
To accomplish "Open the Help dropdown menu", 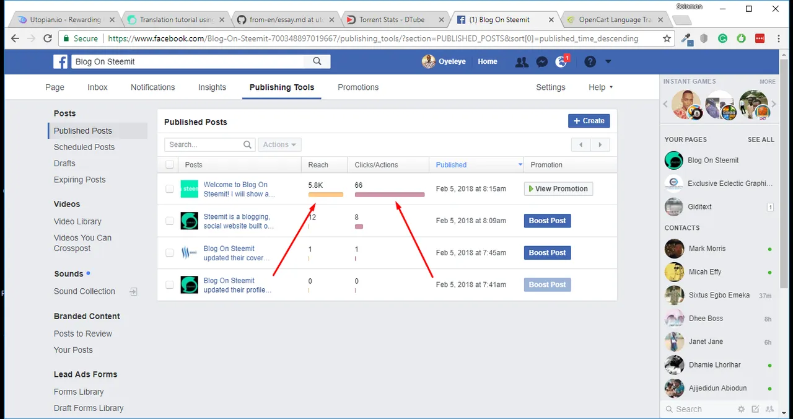I will pyautogui.click(x=600, y=87).
